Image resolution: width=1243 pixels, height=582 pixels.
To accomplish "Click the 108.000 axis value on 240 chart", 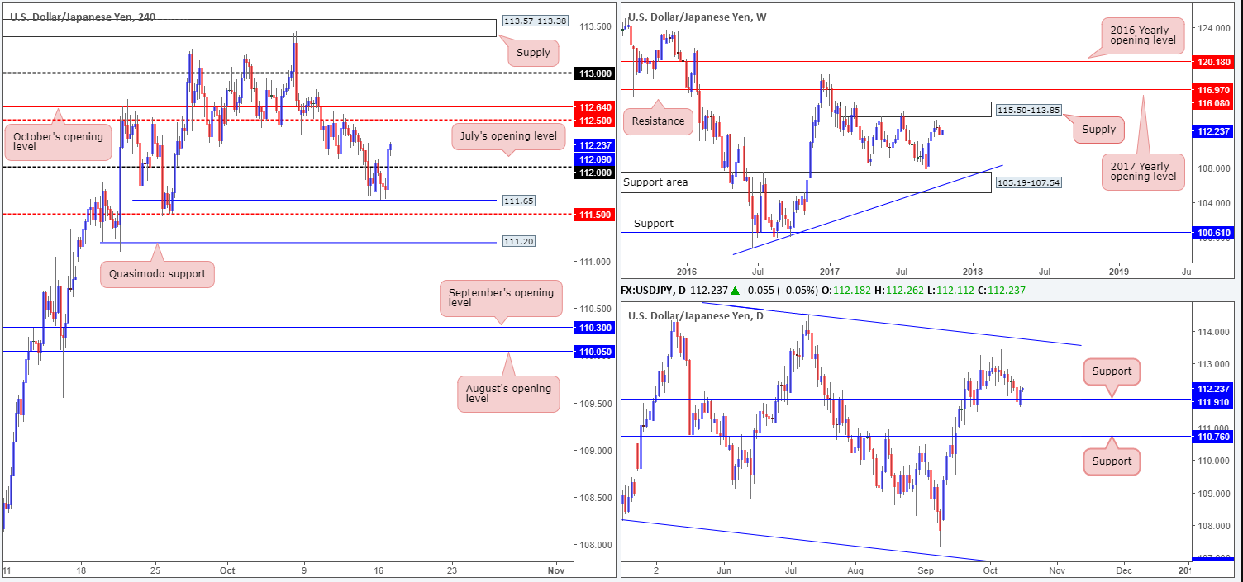I will pyautogui.click(x=594, y=545).
